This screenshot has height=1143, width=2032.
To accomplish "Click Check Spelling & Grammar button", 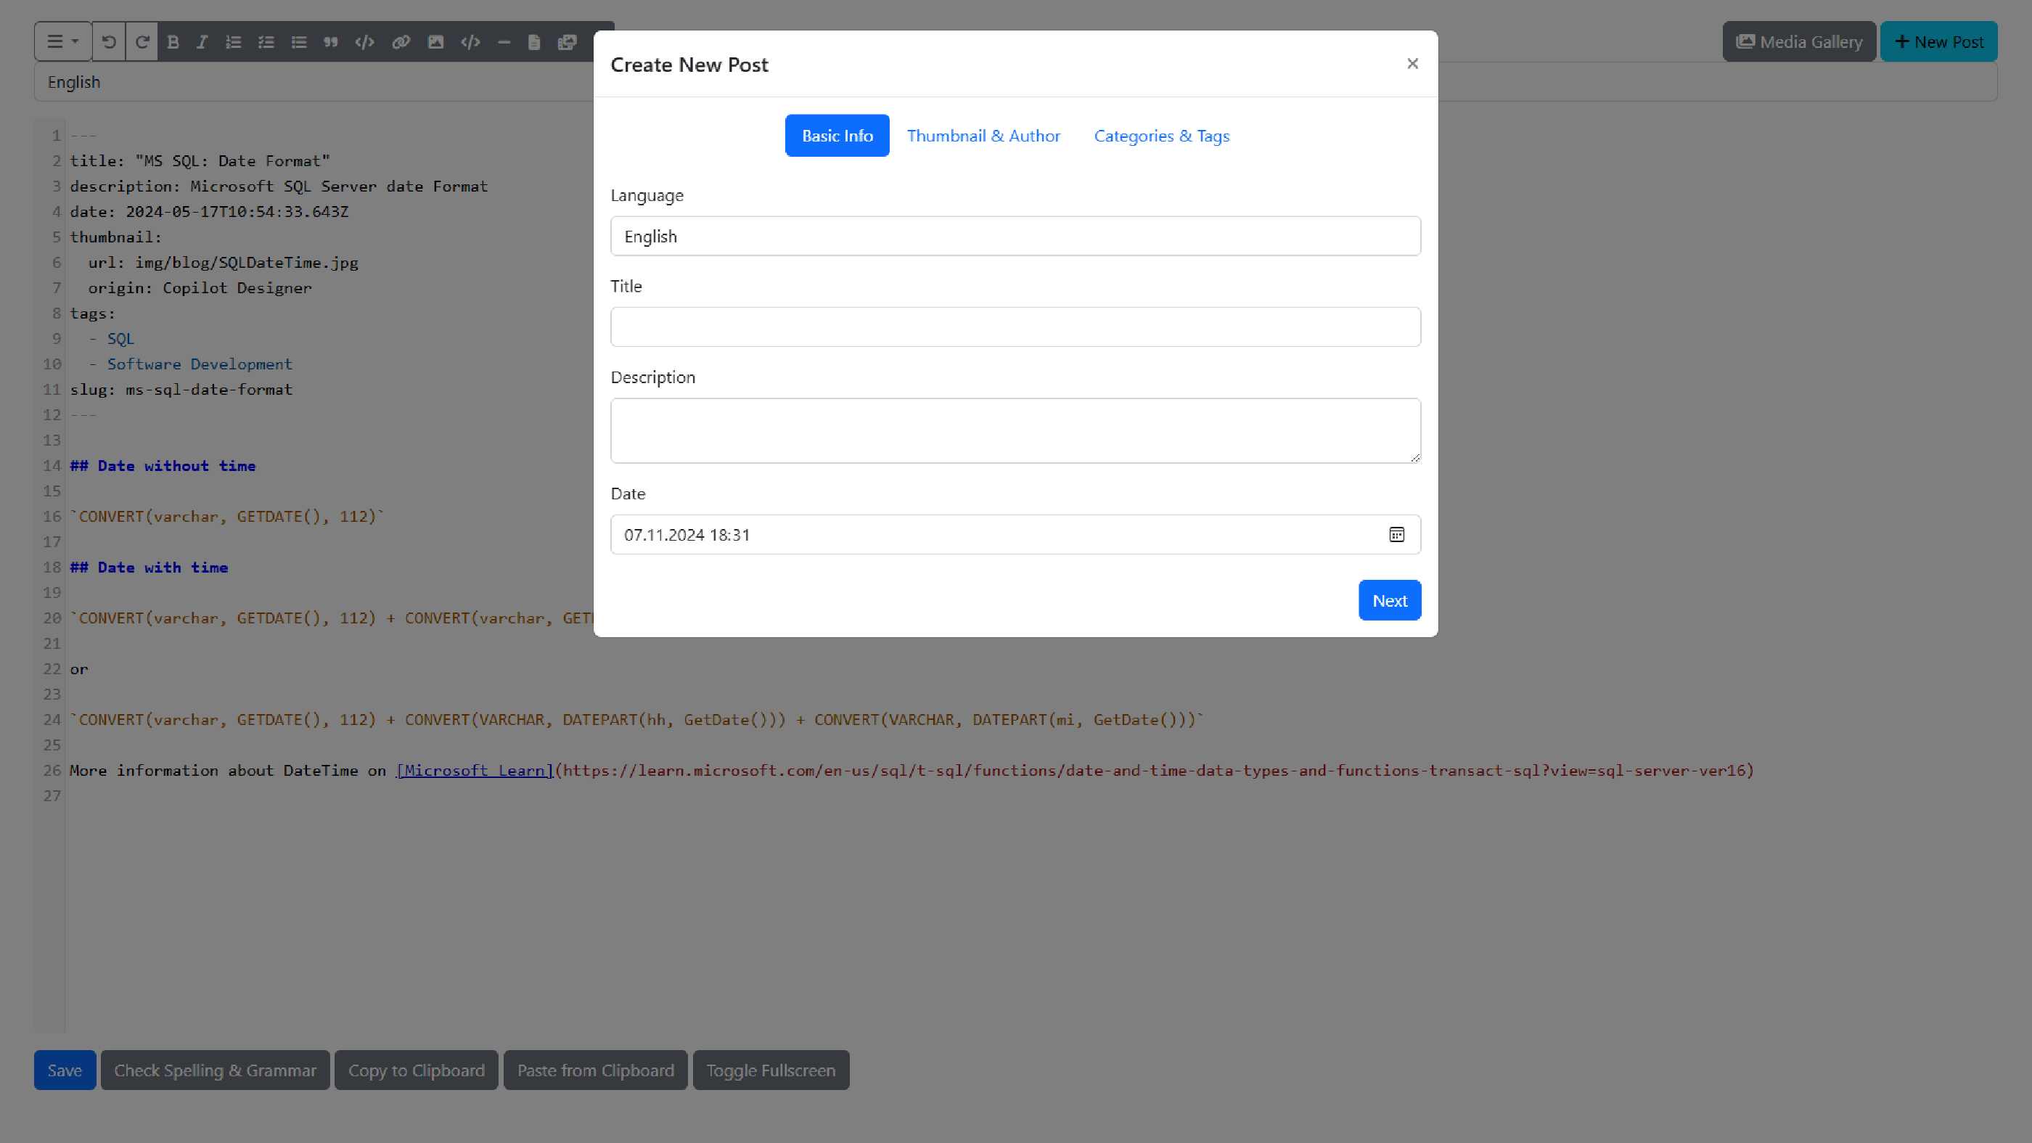I will click(x=215, y=1069).
